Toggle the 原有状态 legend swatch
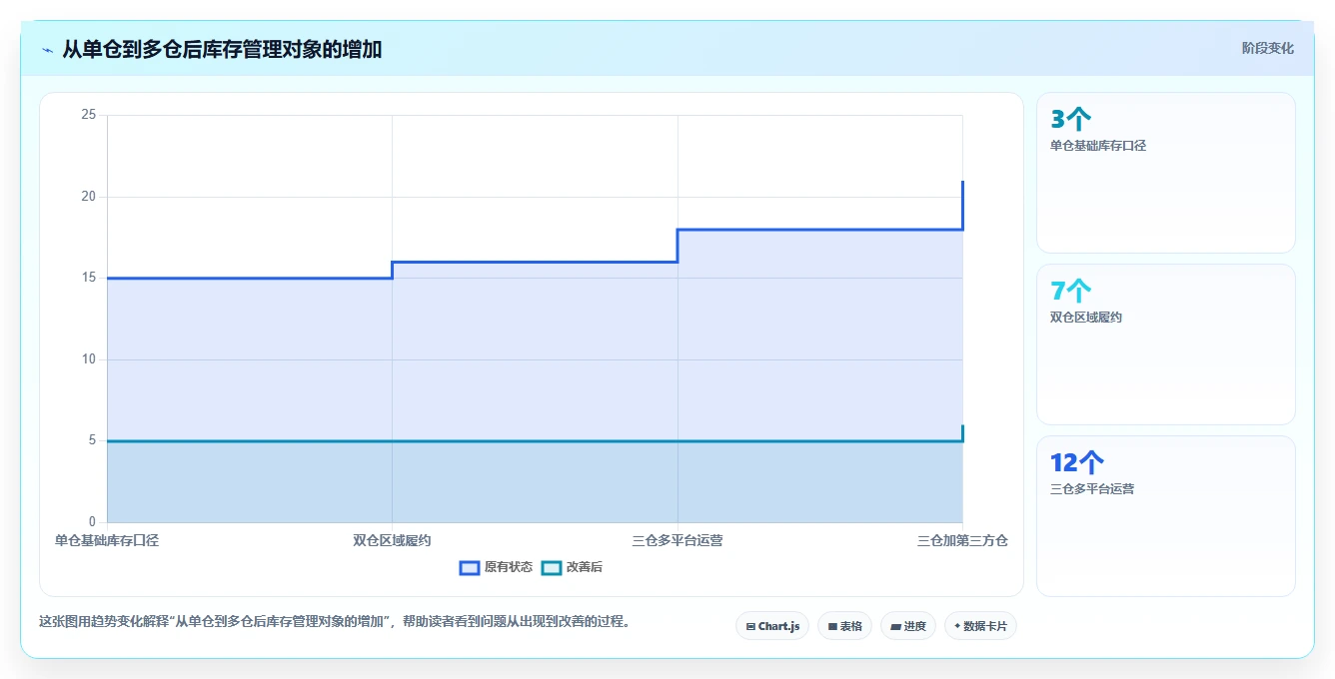Image resolution: width=1335 pixels, height=679 pixels. click(470, 567)
